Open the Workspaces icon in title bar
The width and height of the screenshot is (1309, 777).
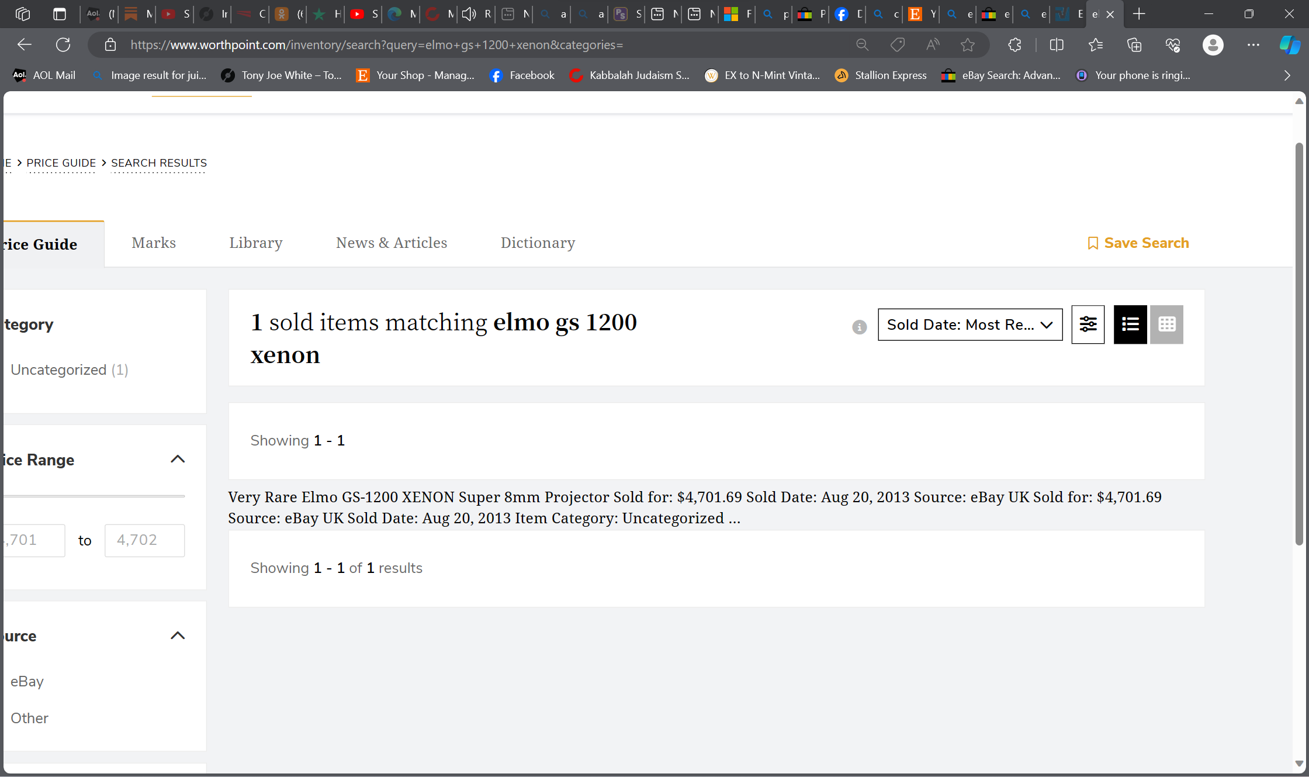[23, 14]
